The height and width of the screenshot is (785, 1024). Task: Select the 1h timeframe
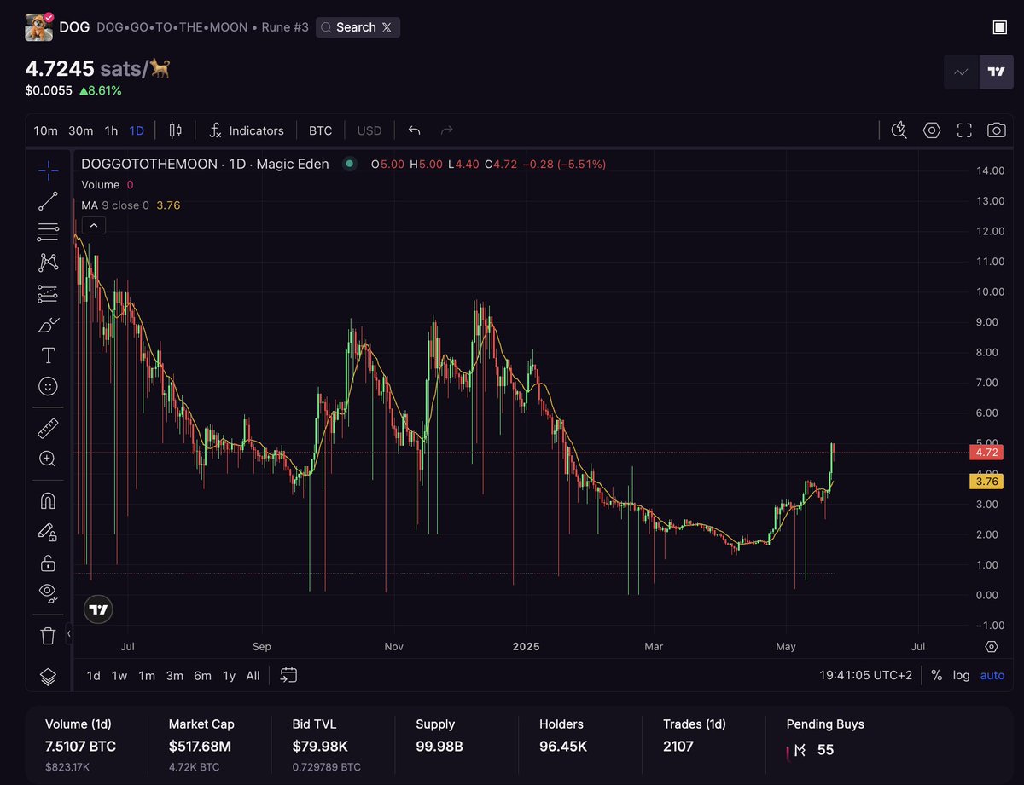click(111, 130)
